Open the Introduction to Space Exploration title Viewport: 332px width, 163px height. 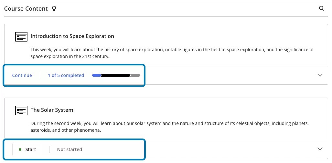pos(72,36)
